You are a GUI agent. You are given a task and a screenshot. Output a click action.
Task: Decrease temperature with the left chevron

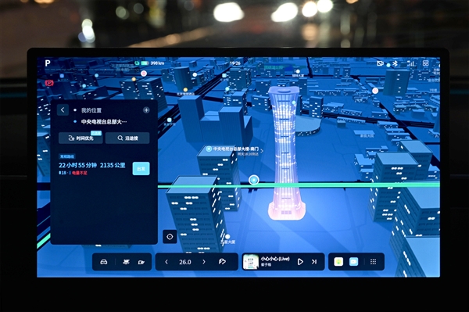tap(166, 262)
